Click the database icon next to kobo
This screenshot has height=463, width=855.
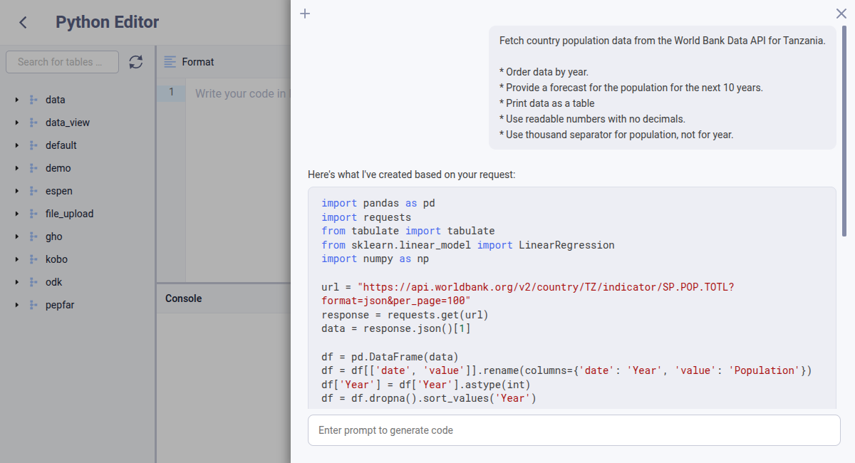click(32, 259)
